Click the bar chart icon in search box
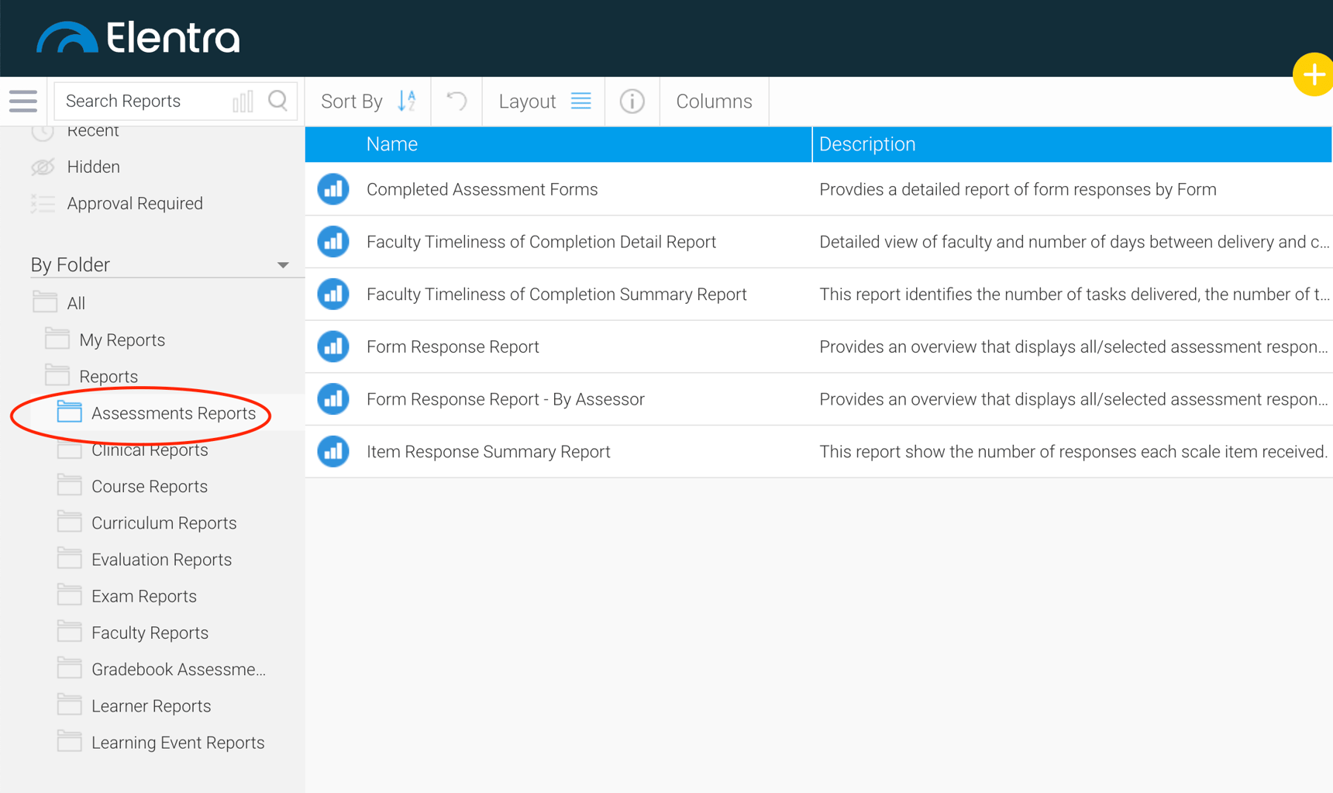 click(x=243, y=102)
